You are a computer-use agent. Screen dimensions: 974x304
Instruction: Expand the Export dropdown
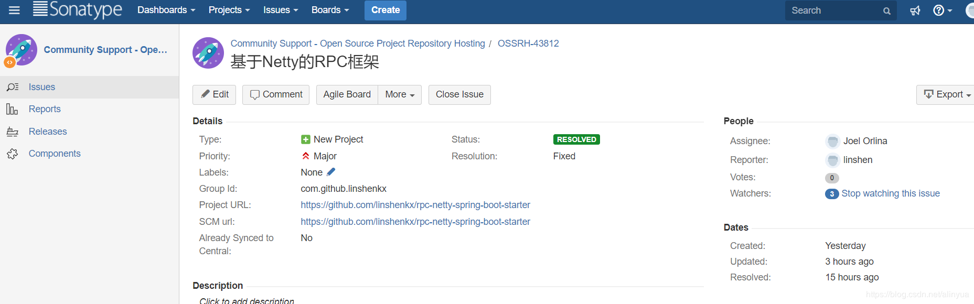click(x=946, y=94)
